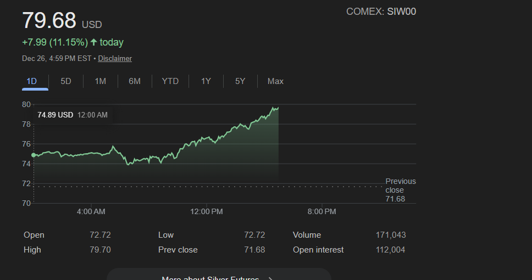Click the 79.68 USD current price
Screen dimensions: 532x280
coord(62,20)
